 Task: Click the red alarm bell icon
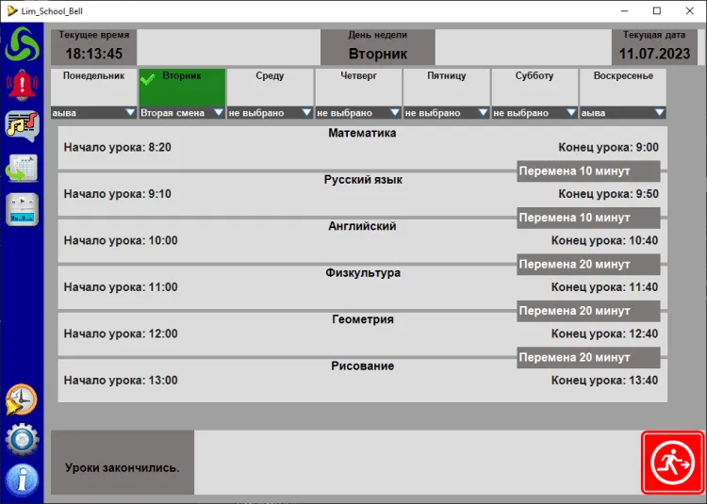tap(21, 86)
